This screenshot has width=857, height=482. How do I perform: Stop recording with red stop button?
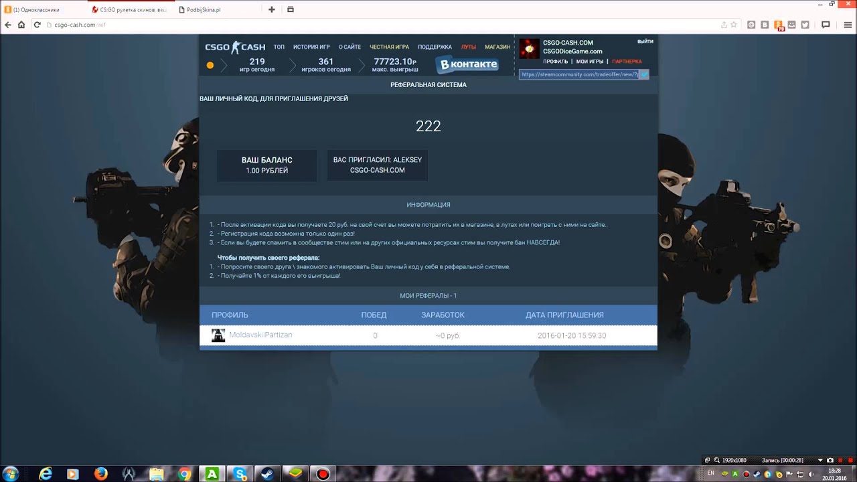click(x=850, y=460)
